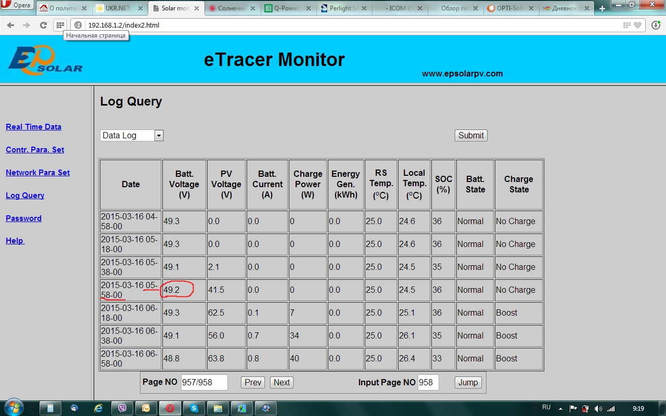The image size is (666, 416).
Task: Open the Speed Dial start page grid icon
Action: coord(60,25)
